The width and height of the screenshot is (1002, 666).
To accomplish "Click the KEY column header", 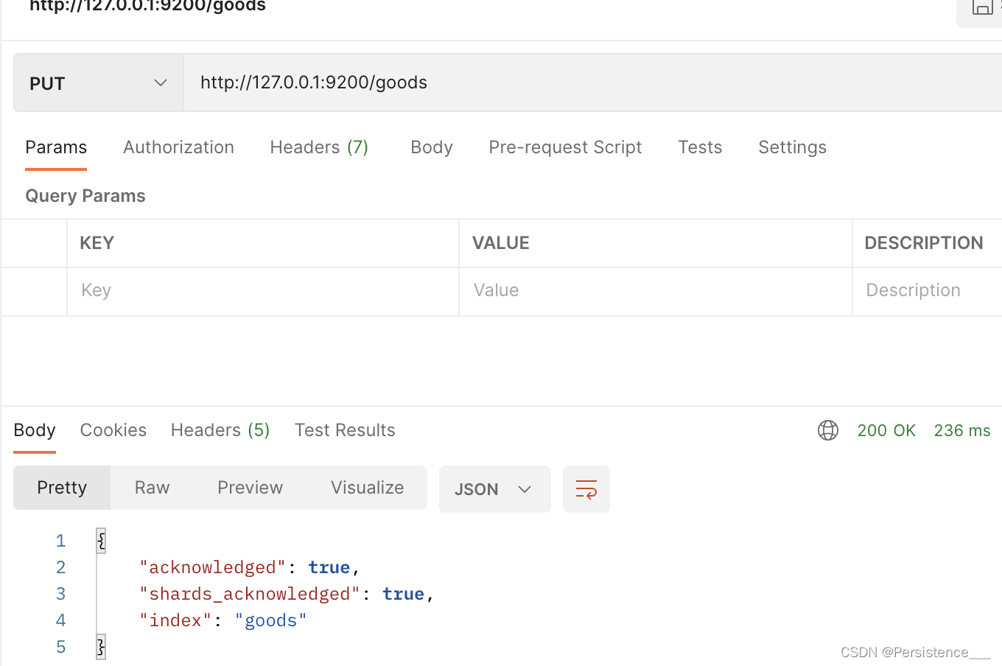I will (x=97, y=243).
